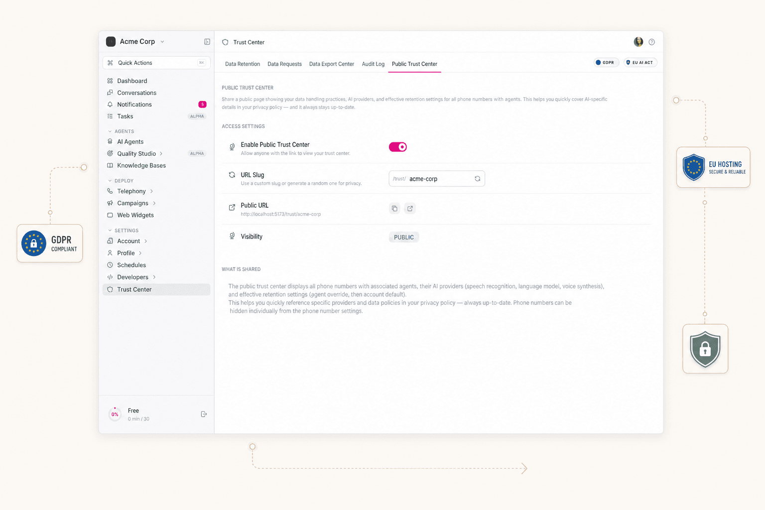The image size is (765, 510).
Task: Click the GDPR compliance badge
Action: click(x=606, y=62)
